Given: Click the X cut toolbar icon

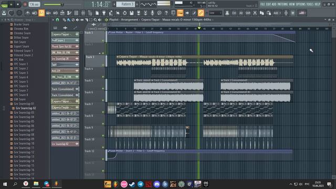Looking at the screenshot, I should point(255,13).
